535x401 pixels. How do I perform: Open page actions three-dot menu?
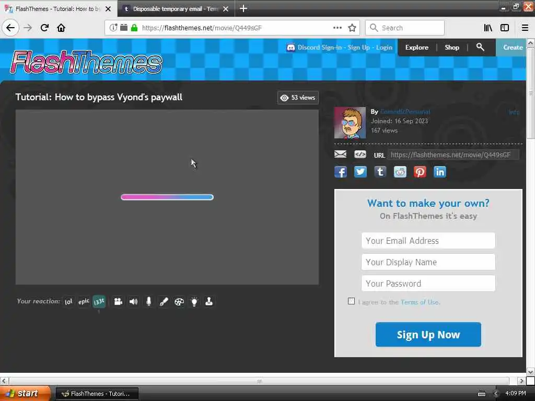pos(337,28)
